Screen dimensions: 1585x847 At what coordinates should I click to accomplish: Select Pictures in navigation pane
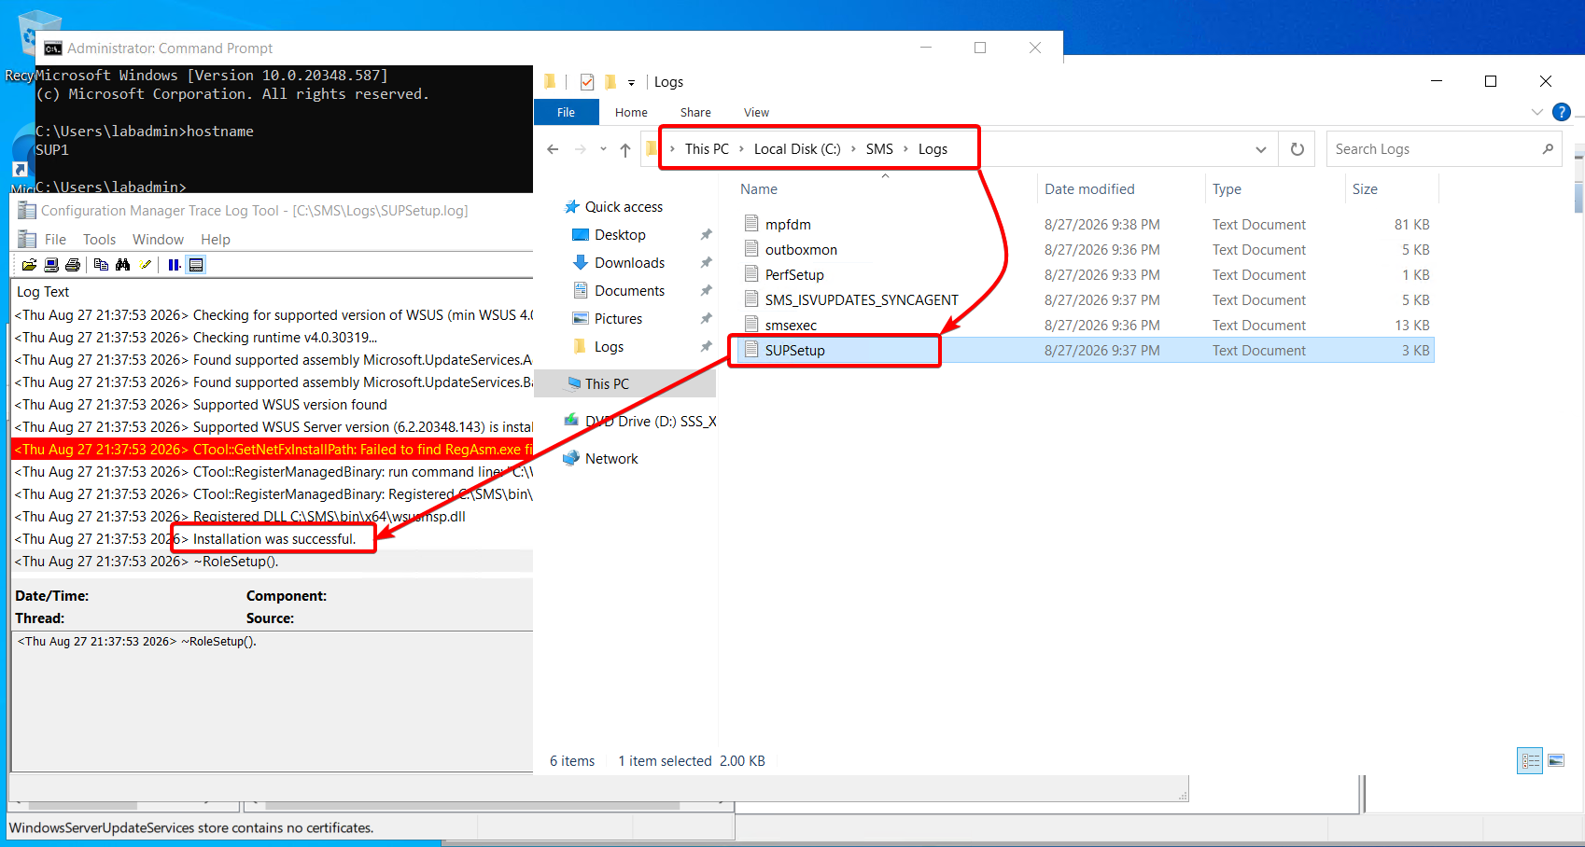pyautogui.click(x=618, y=319)
